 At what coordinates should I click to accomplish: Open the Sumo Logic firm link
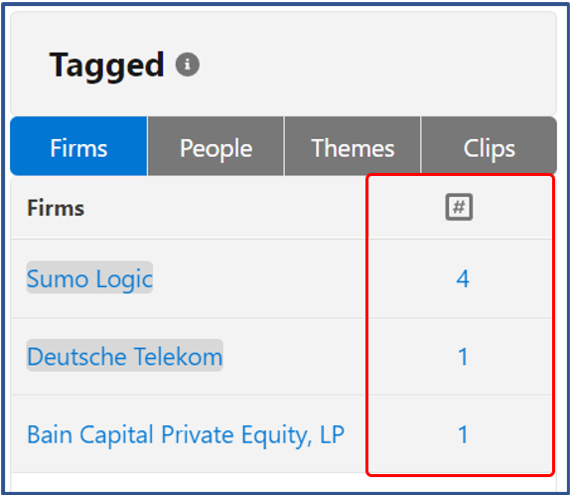[89, 278]
